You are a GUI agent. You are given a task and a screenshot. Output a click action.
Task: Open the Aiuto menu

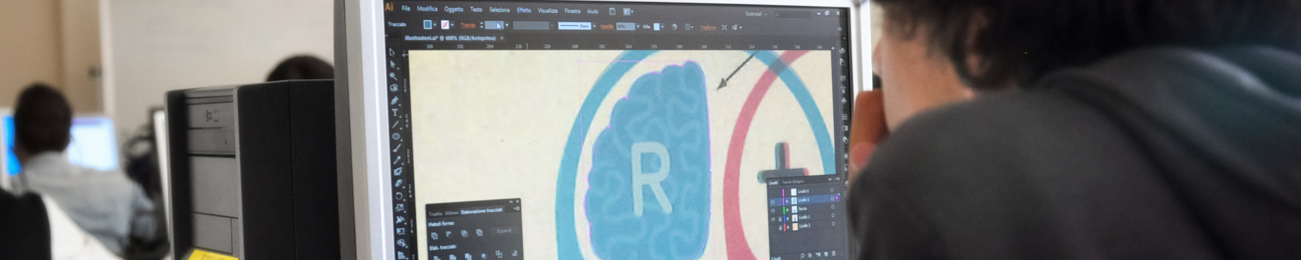pos(593,11)
